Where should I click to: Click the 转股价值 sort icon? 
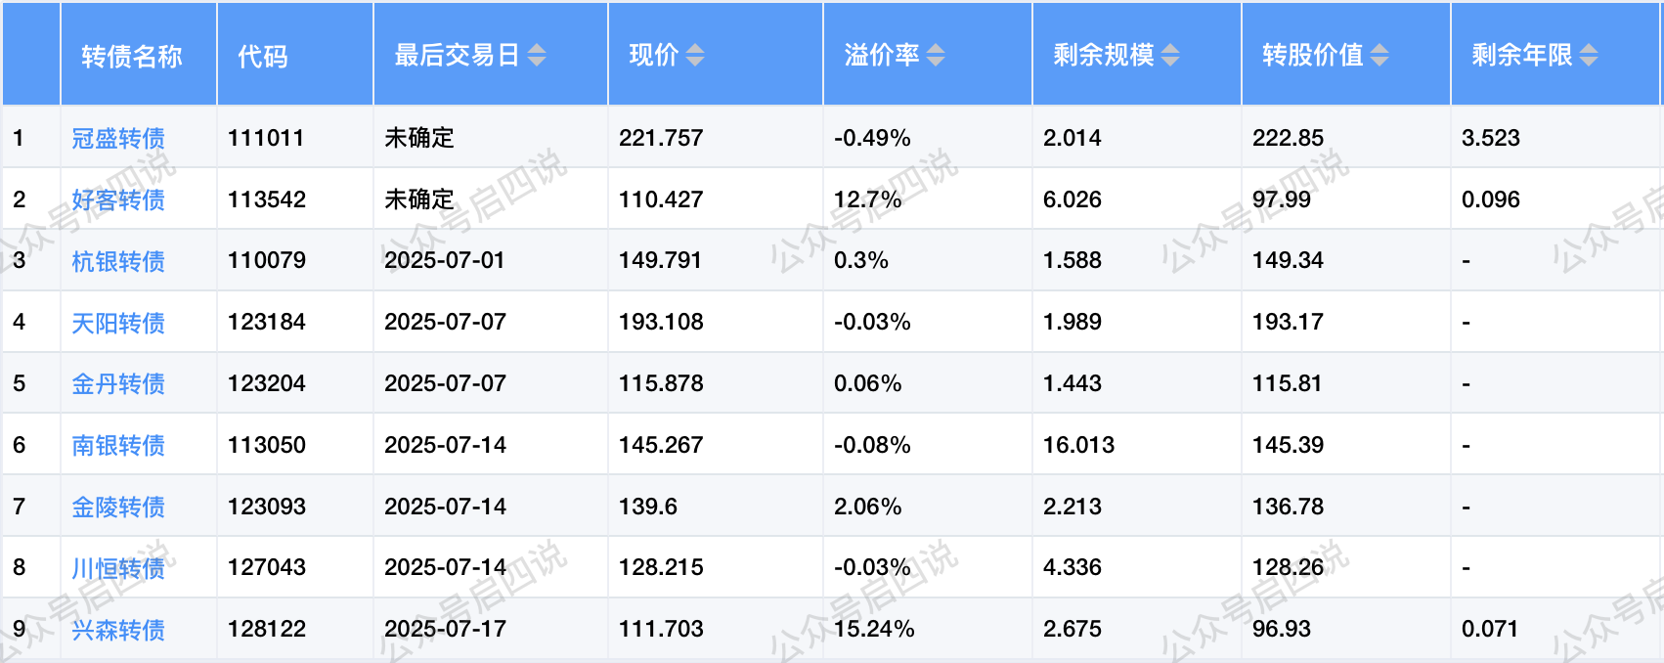pos(1379,55)
